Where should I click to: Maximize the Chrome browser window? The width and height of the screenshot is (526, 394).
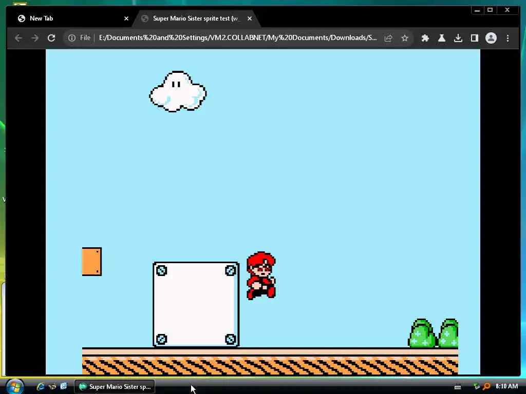coord(490,10)
